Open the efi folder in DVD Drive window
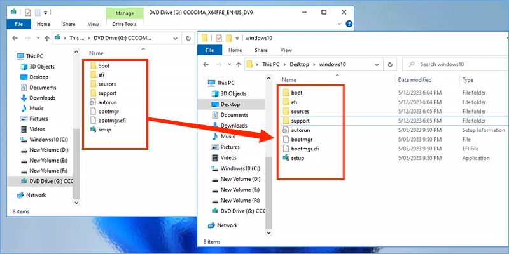Image resolution: width=509 pixels, height=254 pixels. (97, 75)
